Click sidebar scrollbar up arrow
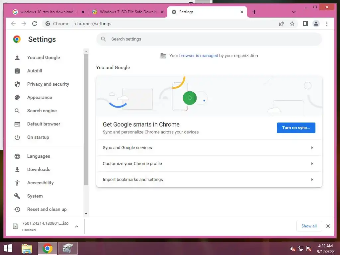 (x=86, y=51)
